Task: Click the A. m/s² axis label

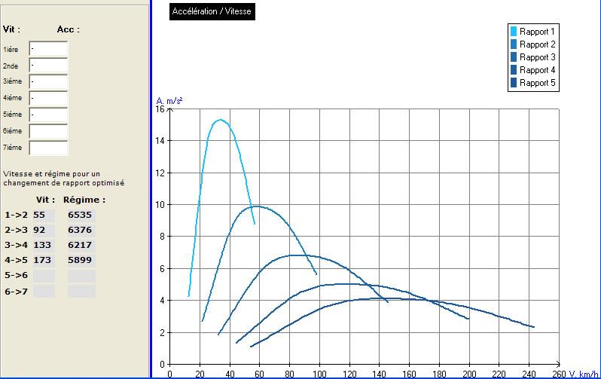Action: 169,101
